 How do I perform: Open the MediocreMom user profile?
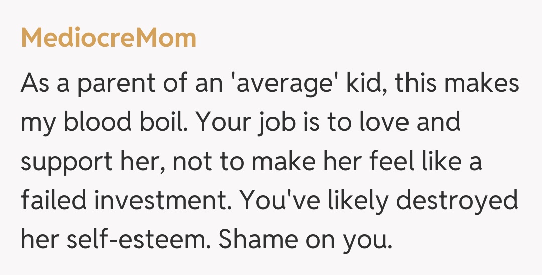[x=108, y=38]
